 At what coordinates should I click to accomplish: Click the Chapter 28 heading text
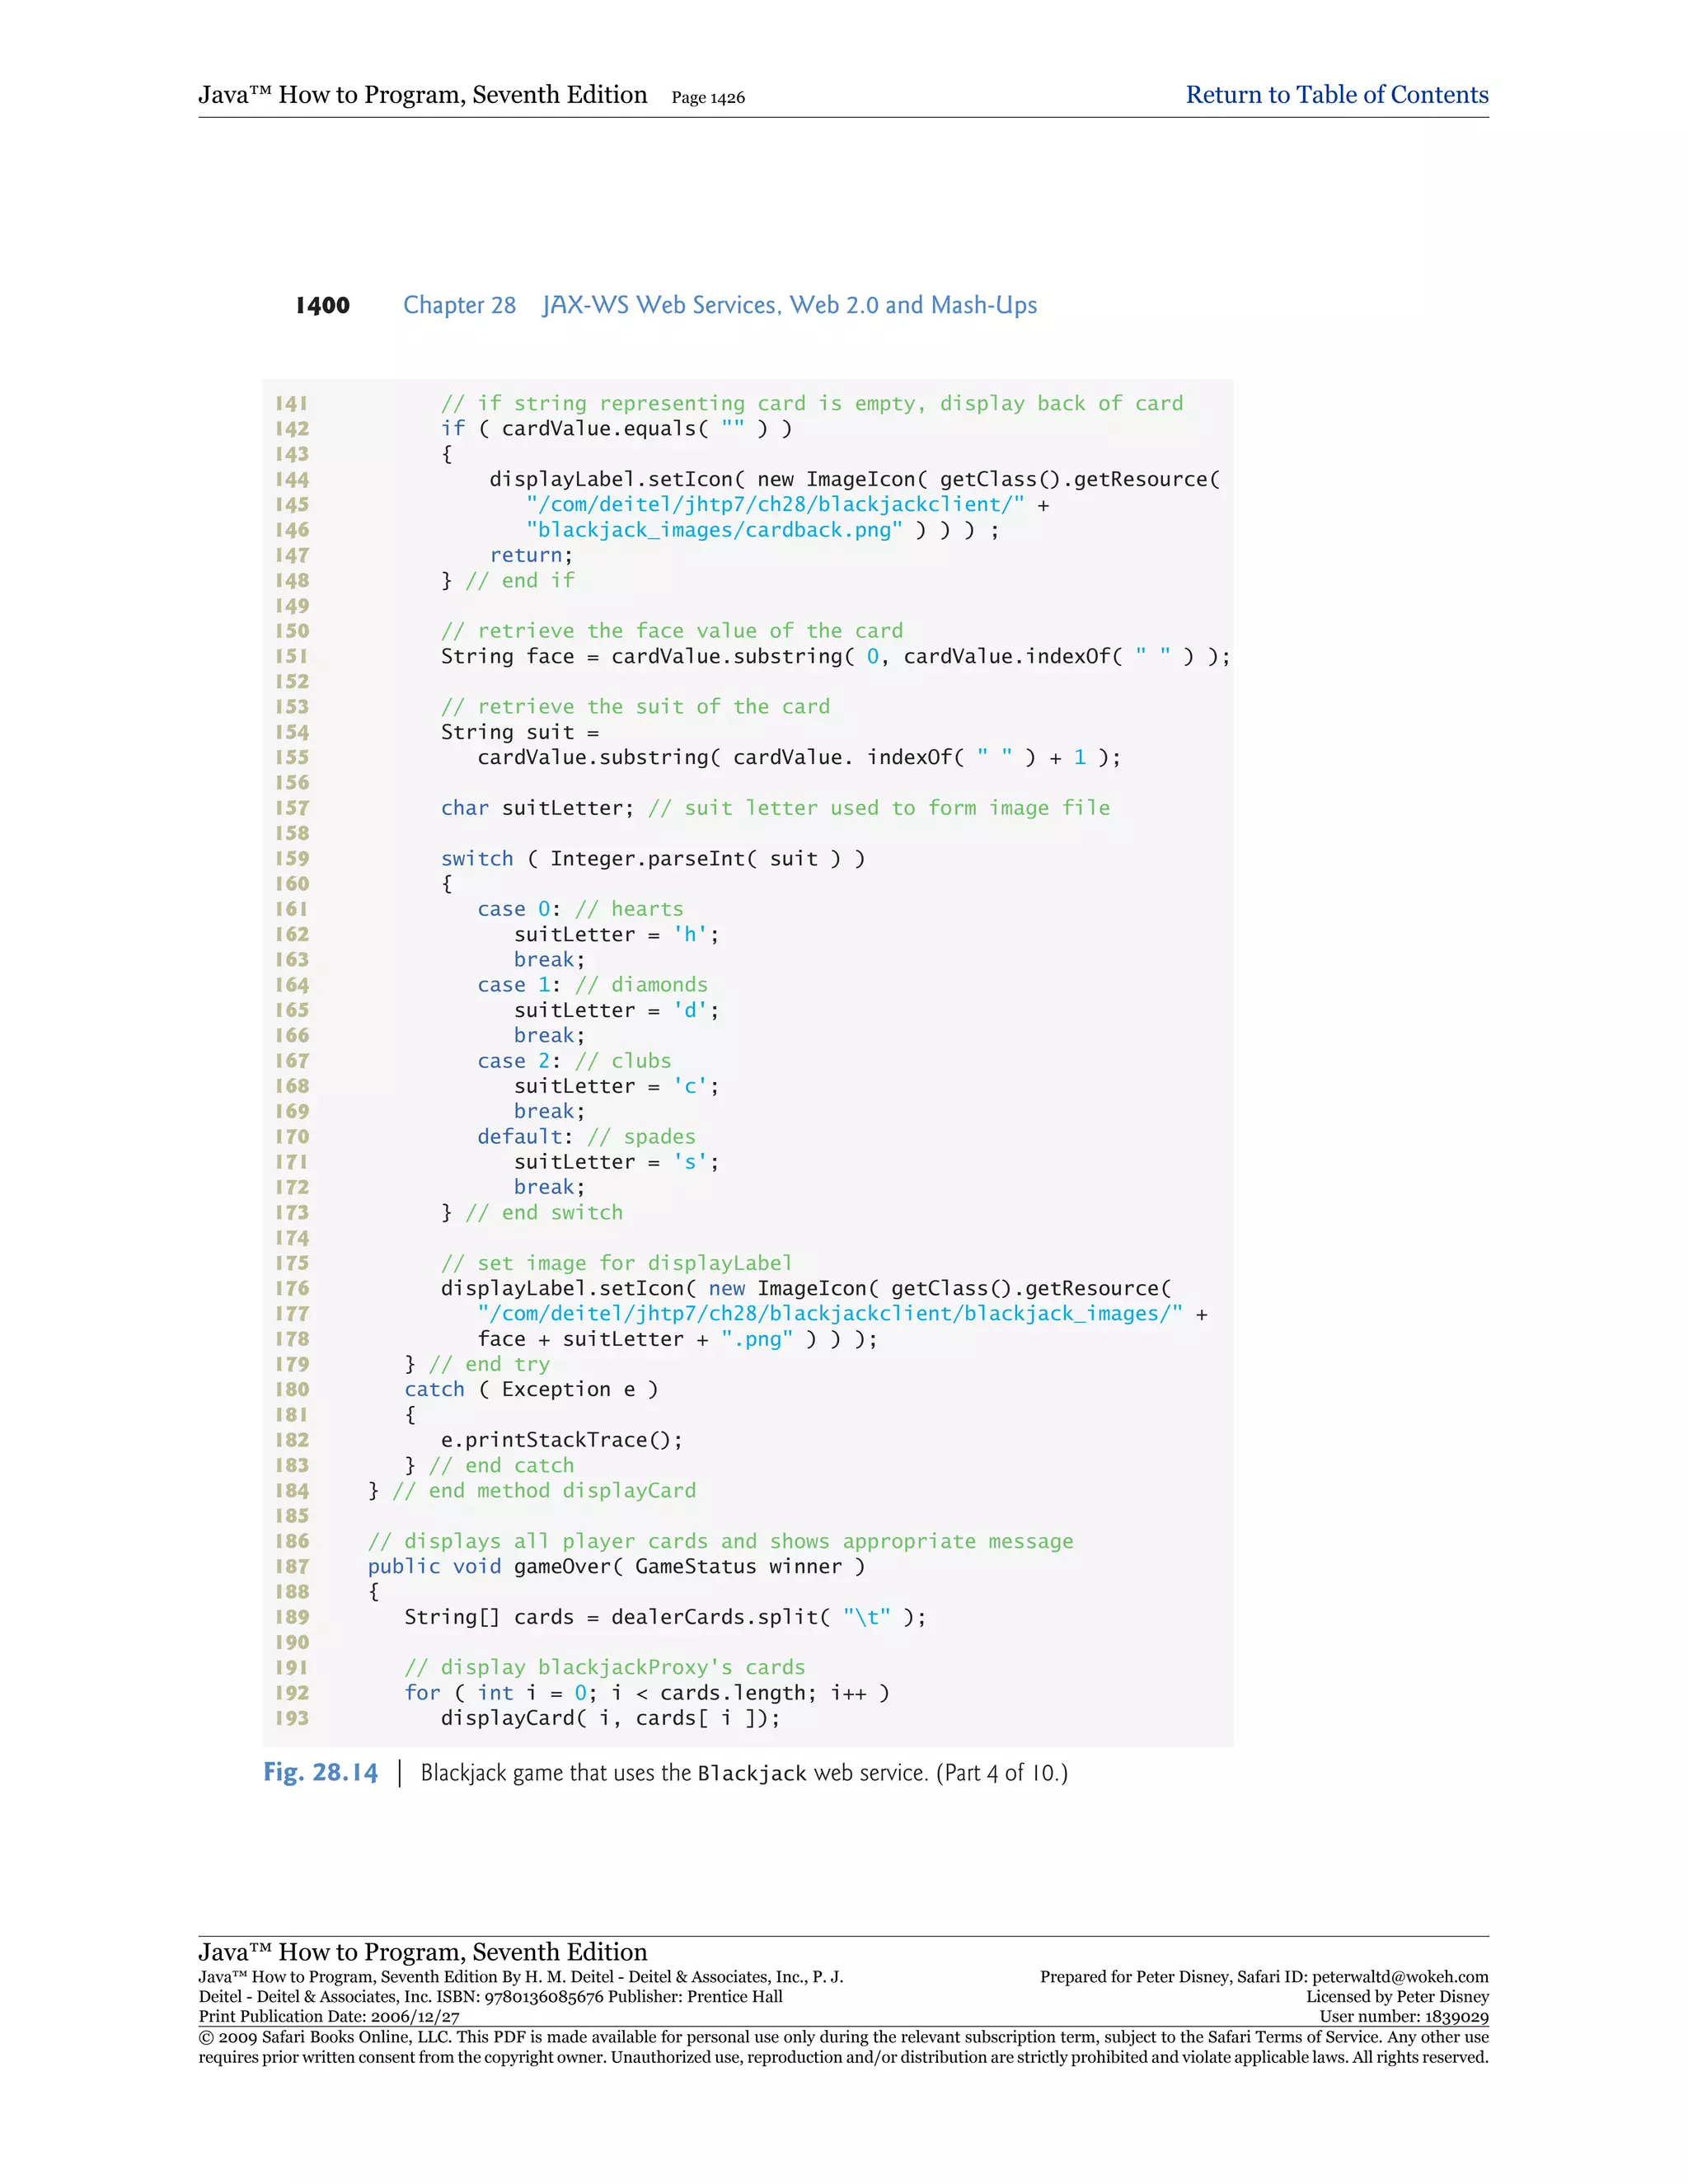click(459, 305)
